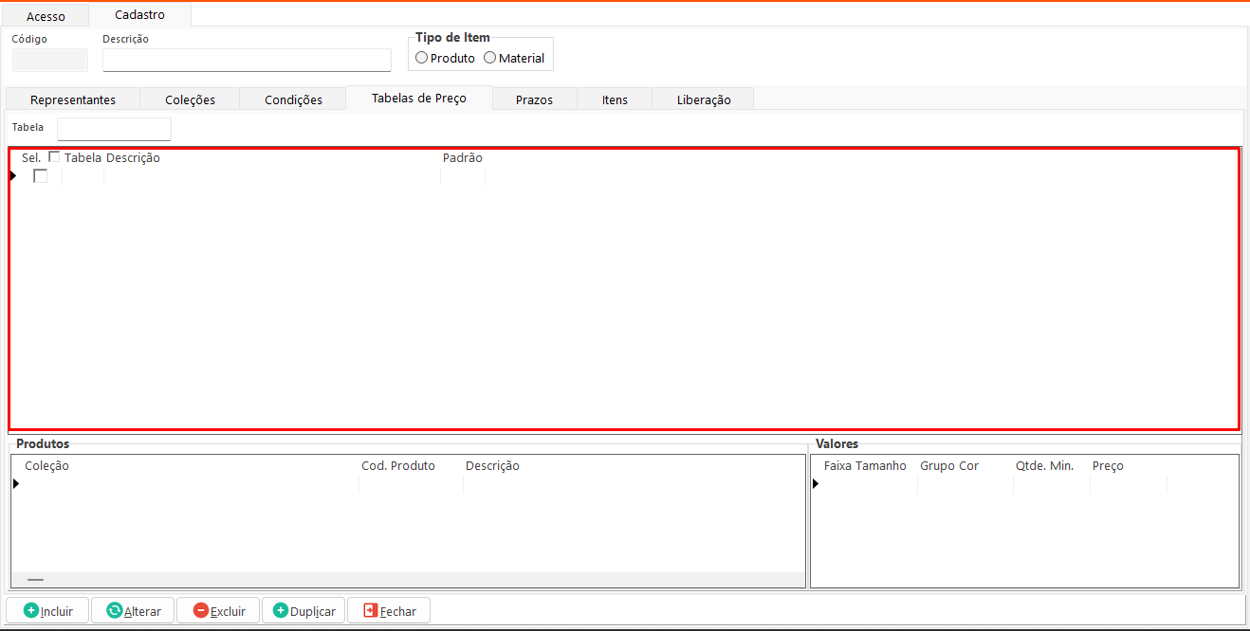
Task: Check the first row selection checkbox
Action: coord(41,176)
